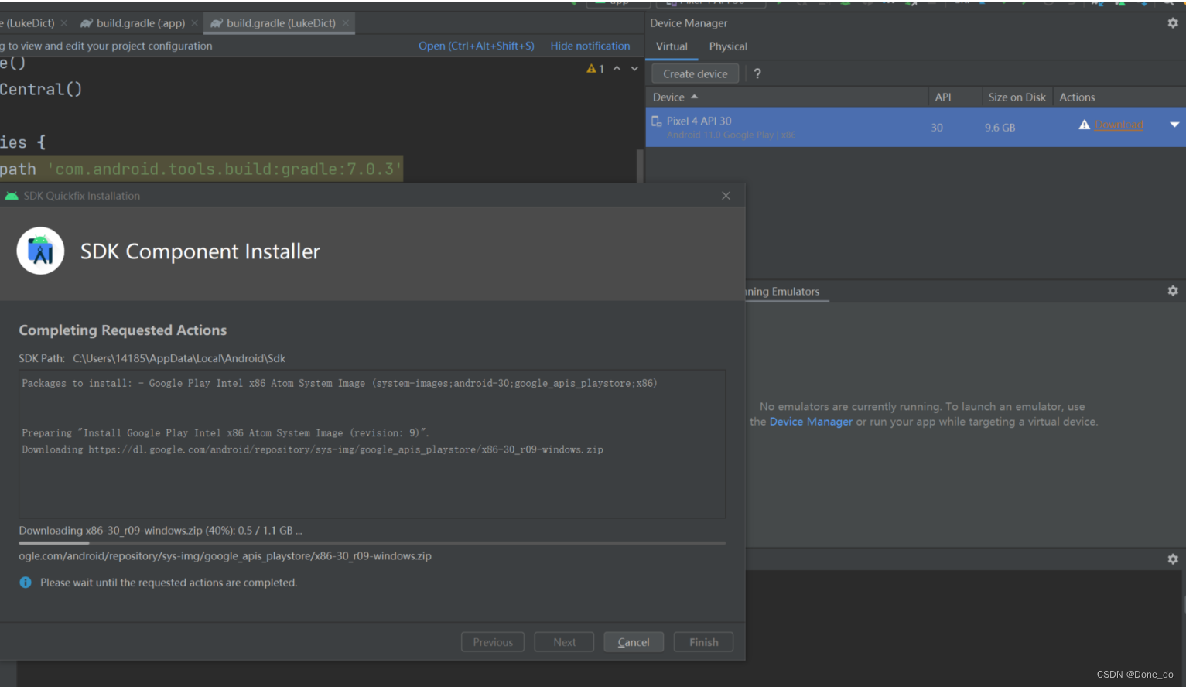Click the Previous button in installer
This screenshot has height=687, width=1186.
pos(493,642)
